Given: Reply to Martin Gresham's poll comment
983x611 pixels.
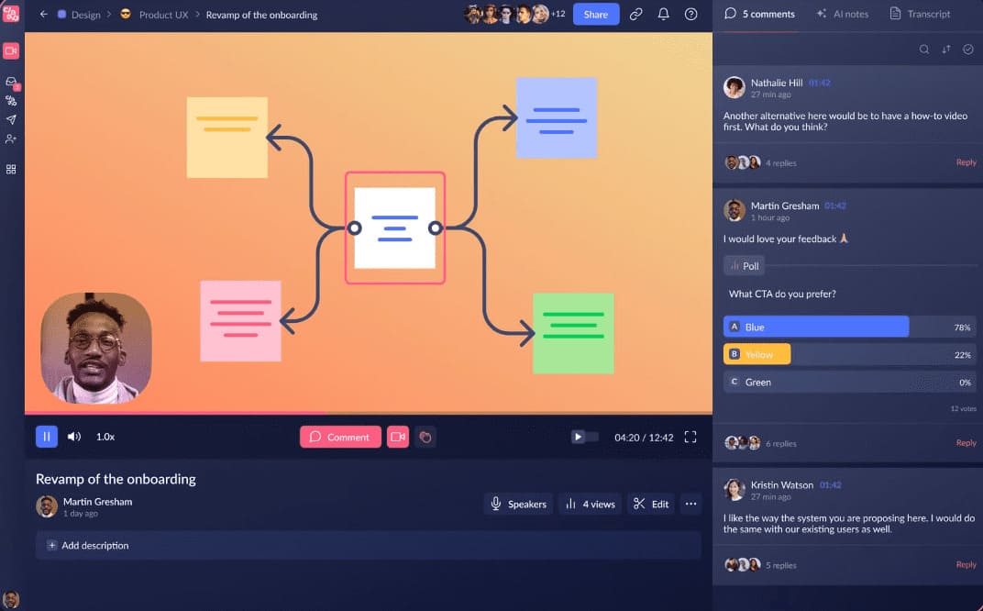Looking at the screenshot, I should pos(966,443).
